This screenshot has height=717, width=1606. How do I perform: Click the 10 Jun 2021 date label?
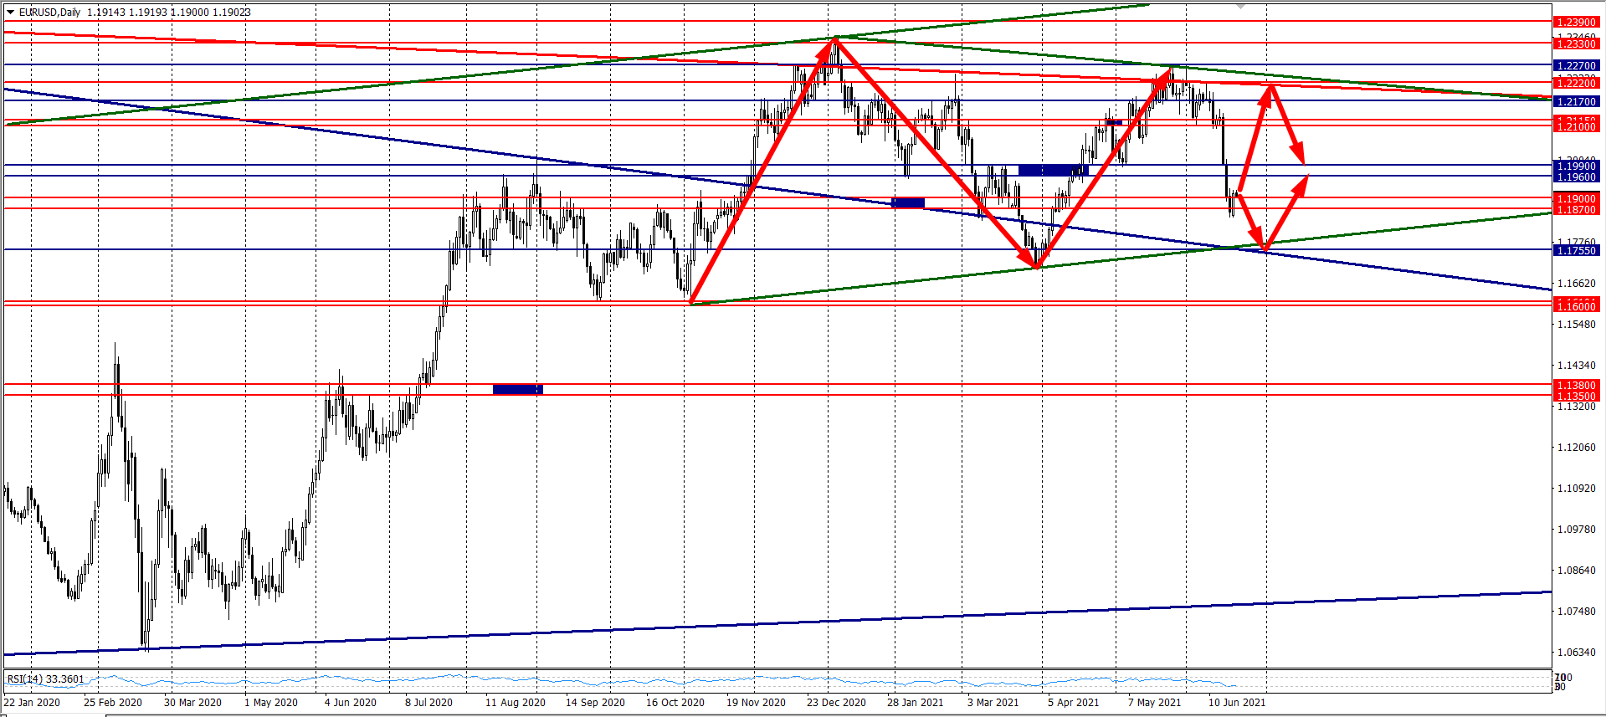pos(1237,703)
